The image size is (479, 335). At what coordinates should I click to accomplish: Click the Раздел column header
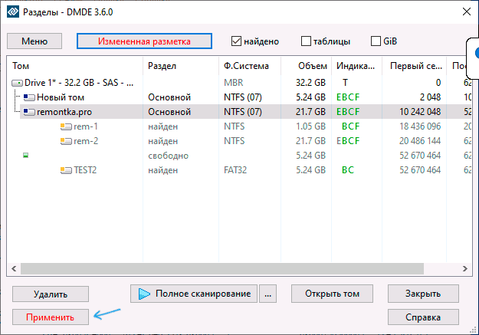click(x=181, y=66)
